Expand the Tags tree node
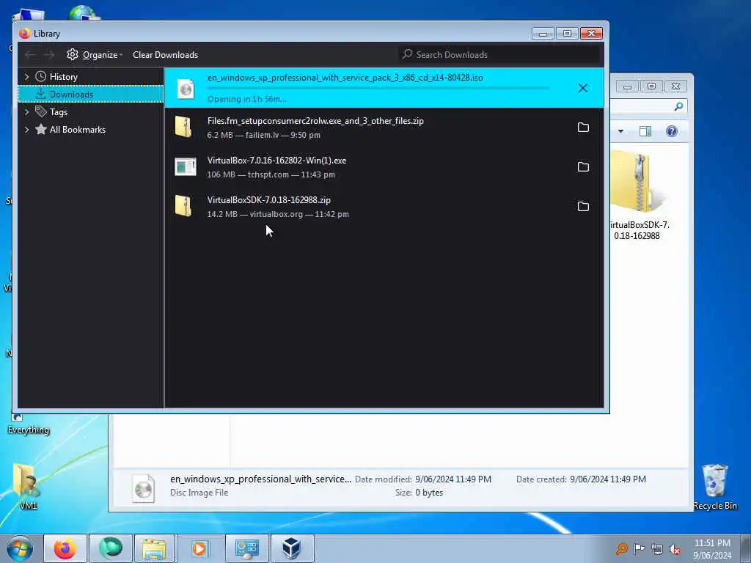Image resolution: width=751 pixels, height=563 pixels. click(27, 112)
